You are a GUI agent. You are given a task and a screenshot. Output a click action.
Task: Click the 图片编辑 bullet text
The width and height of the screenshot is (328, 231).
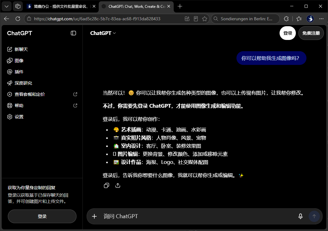[170, 154]
